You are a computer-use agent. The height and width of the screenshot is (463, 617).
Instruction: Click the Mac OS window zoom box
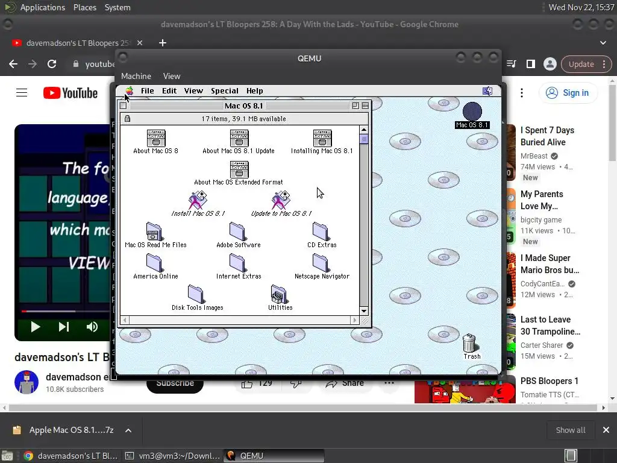(355, 106)
